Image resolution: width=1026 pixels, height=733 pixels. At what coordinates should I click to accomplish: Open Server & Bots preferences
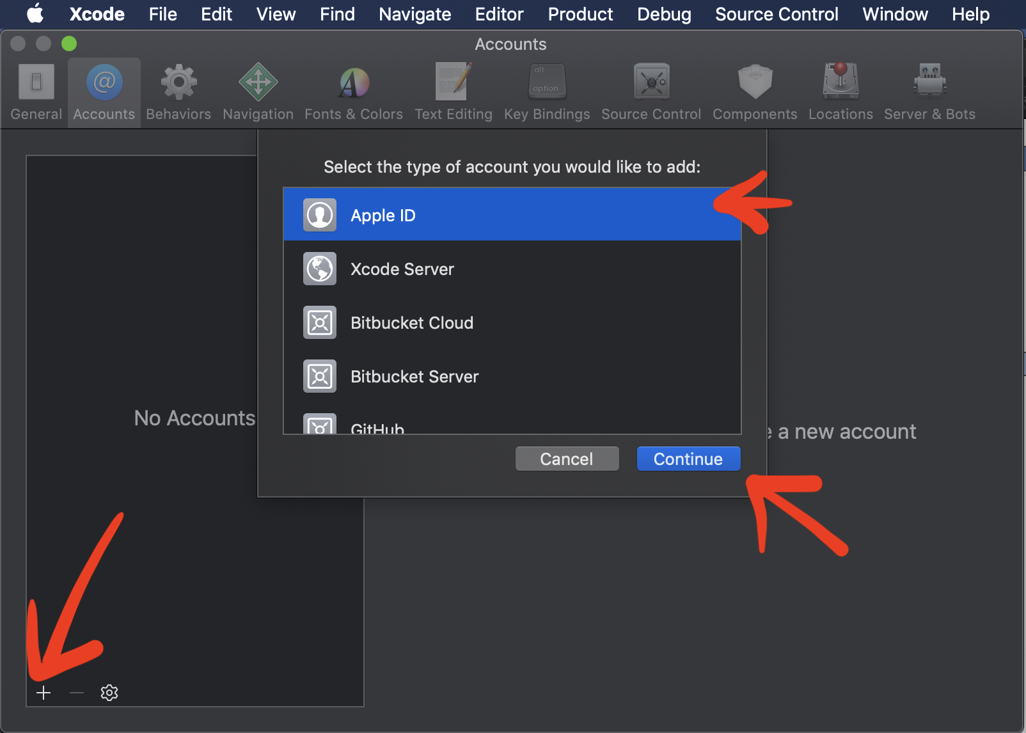929,93
